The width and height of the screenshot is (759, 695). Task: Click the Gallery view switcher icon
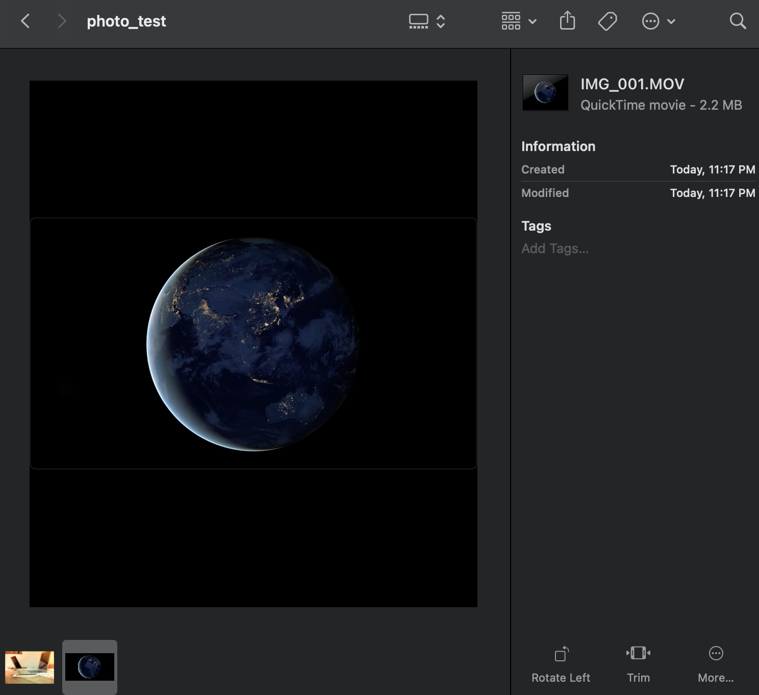[418, 21]
